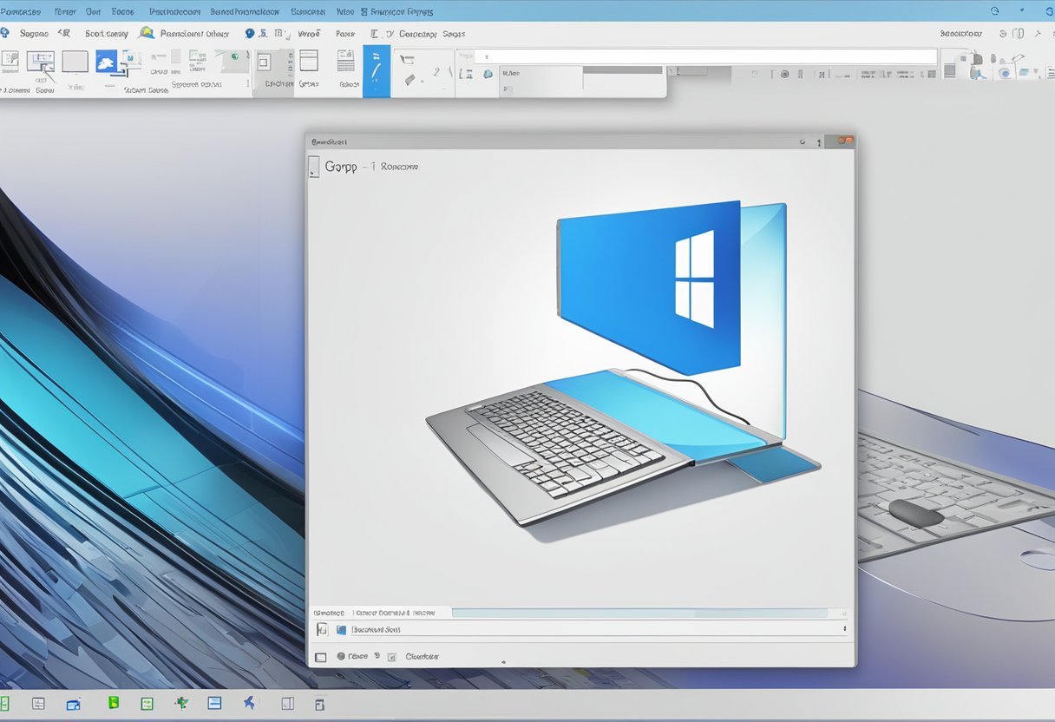1055x722 pixels.
Task: Click the blue save-disk icon in taskbar
Action: point(214,704)
